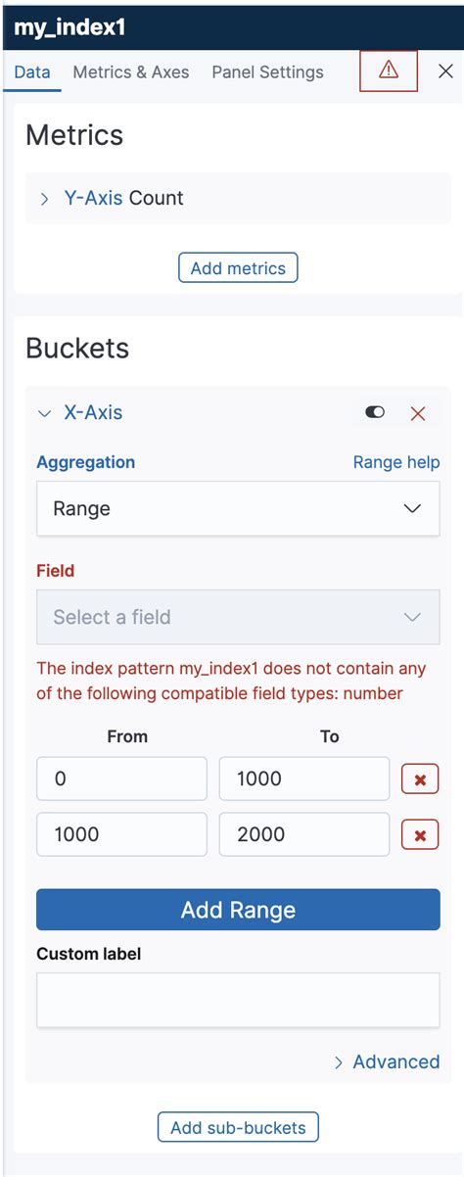The height and width of the screenshot is (1177, 464).
Task: Delete the 0 to 1000 range row
Action: click(420, 779)
